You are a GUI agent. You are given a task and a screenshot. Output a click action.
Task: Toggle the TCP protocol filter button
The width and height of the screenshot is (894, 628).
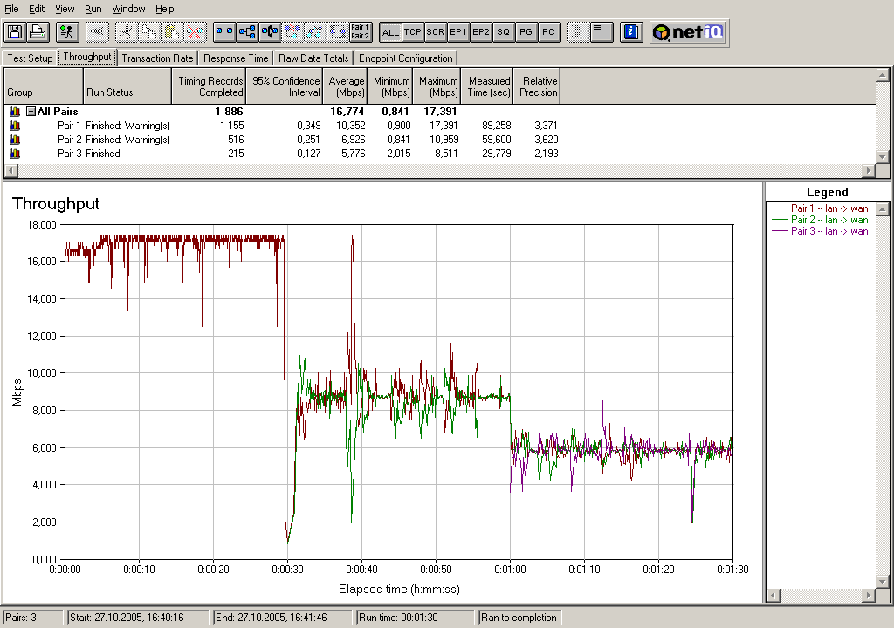pyautogui.click(x=413, y=32)
